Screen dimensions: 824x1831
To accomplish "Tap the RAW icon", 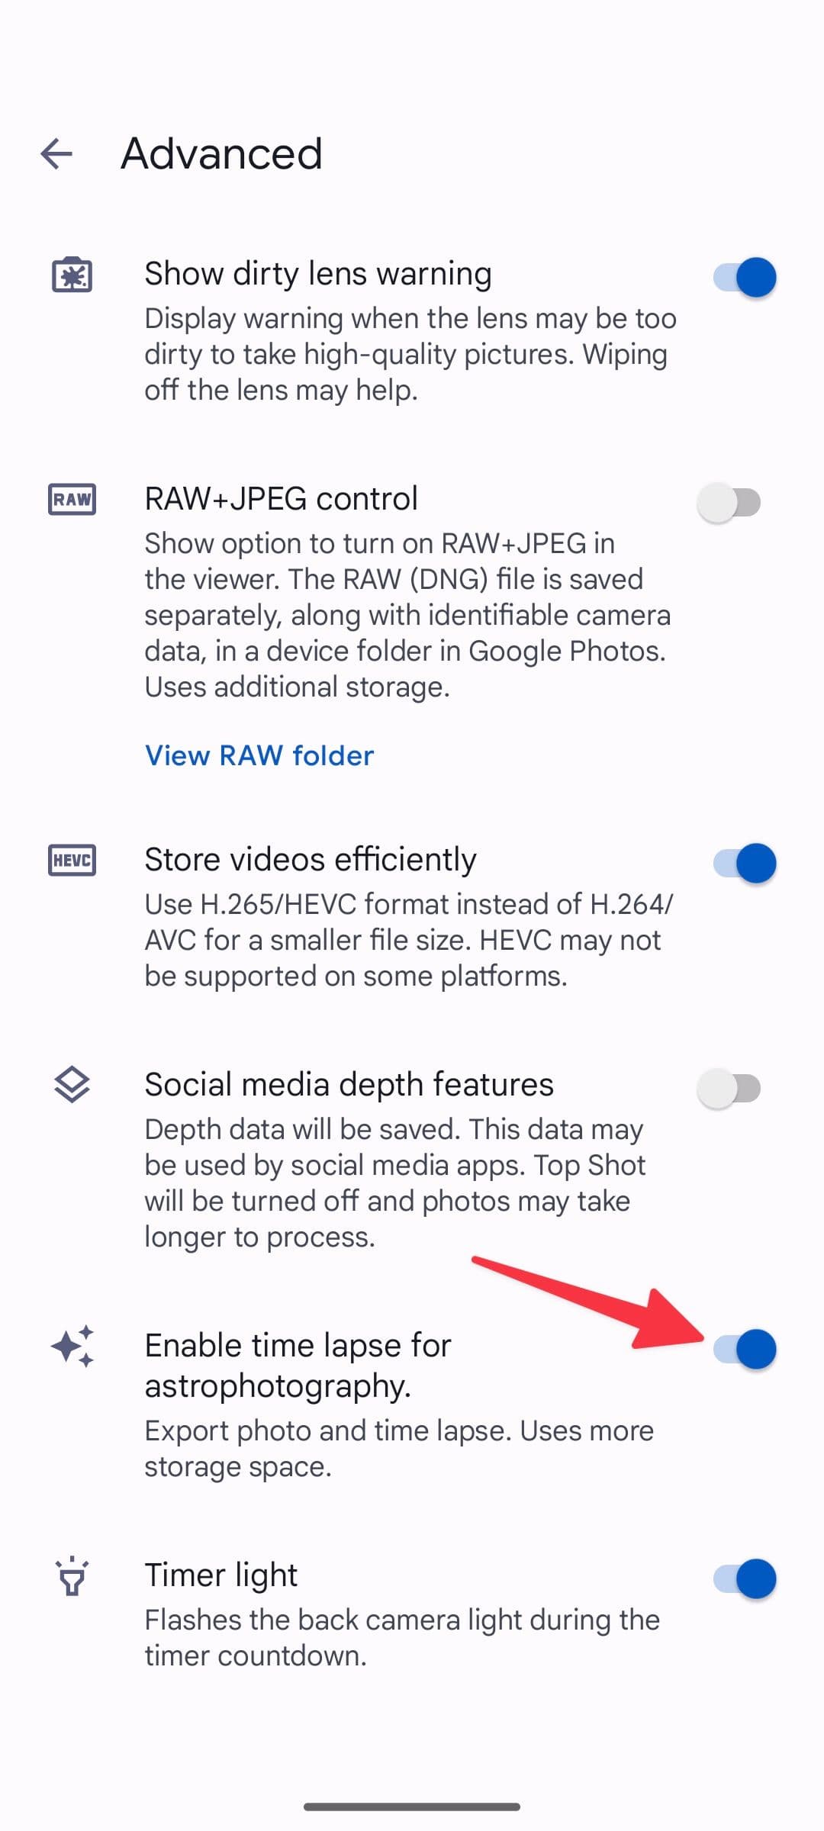I will coord(72,500).
